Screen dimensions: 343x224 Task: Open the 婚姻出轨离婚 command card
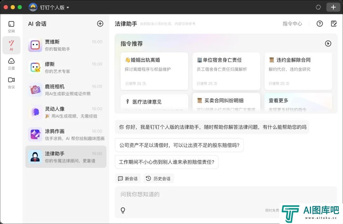coord(154,71)
